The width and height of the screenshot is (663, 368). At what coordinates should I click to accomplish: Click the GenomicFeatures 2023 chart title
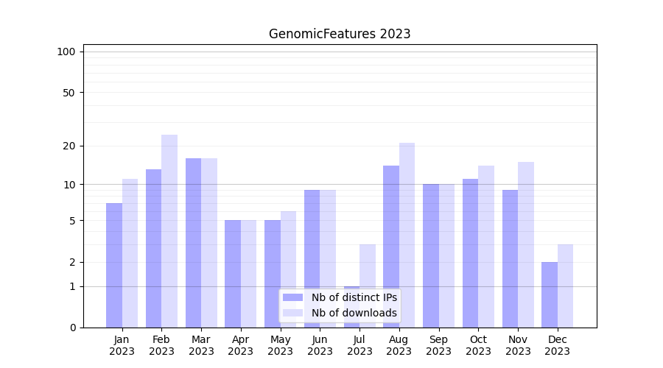click(340, 34)
